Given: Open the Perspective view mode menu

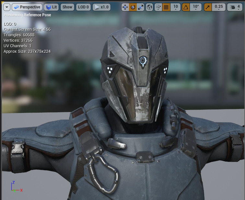Looking at the screenshot, I should 27,7.
